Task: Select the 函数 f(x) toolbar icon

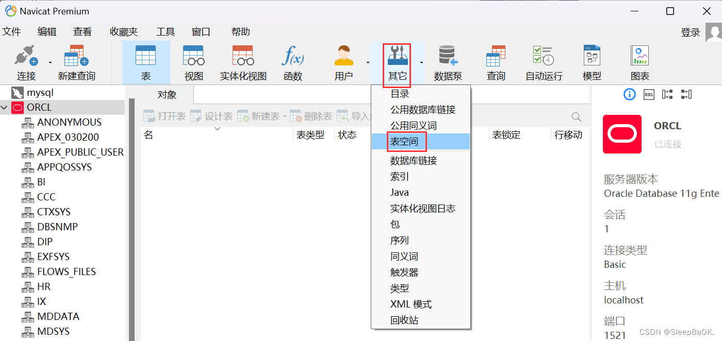Action: (292, 56)
